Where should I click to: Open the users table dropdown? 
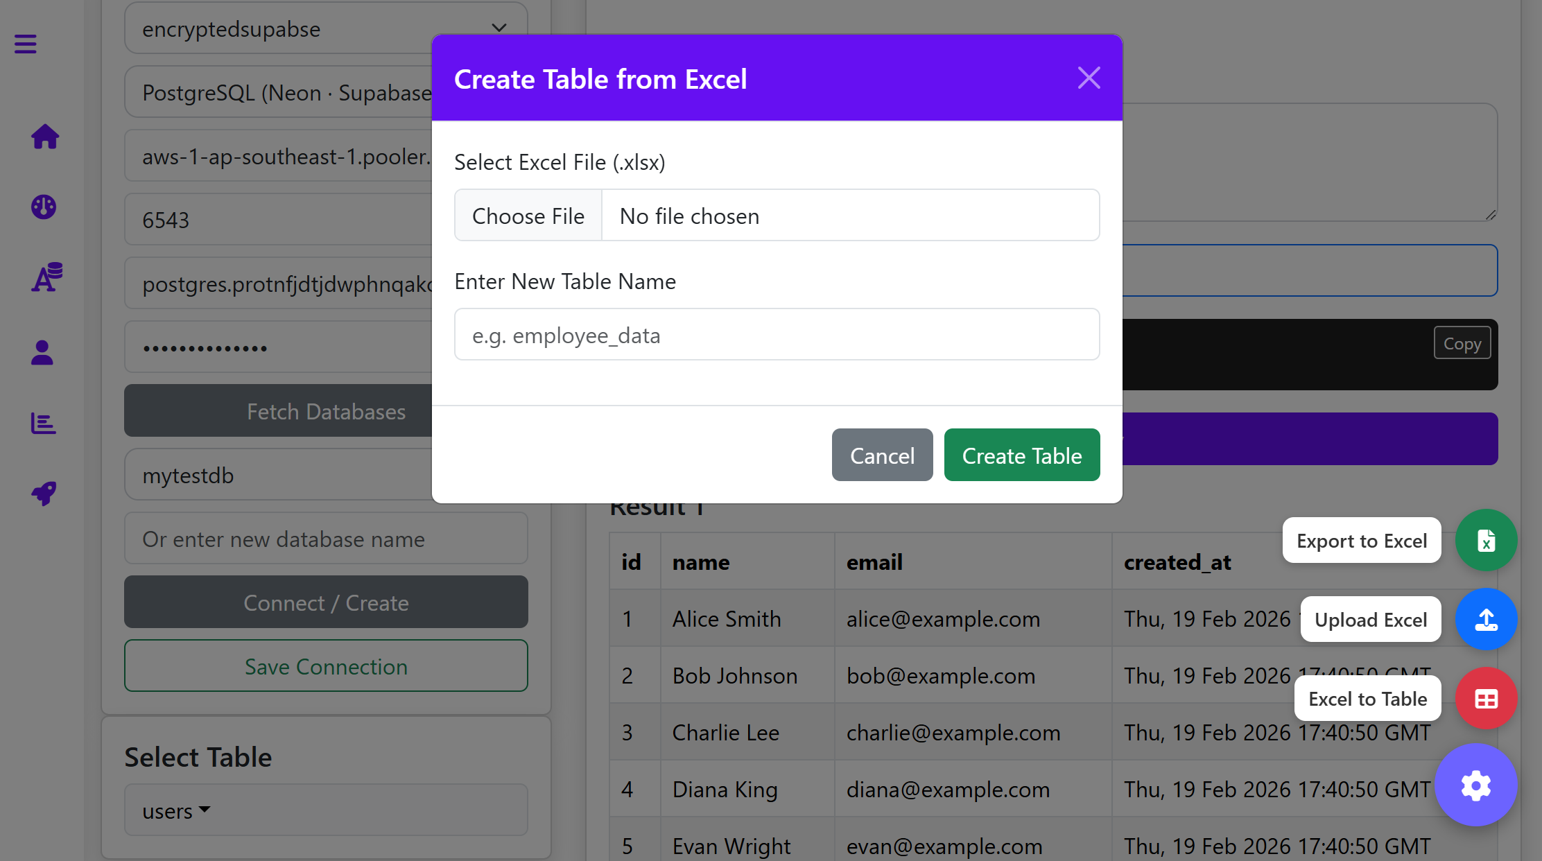click(x=176, y=810)
